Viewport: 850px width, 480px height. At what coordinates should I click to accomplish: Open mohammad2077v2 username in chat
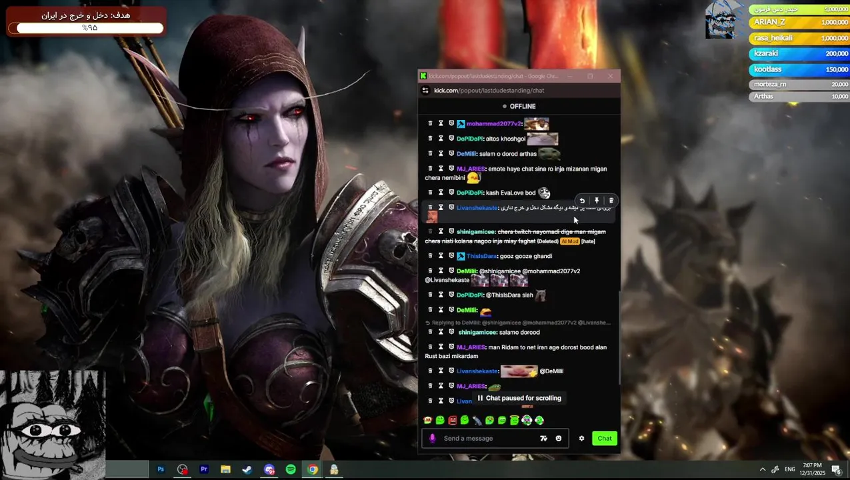493,124
